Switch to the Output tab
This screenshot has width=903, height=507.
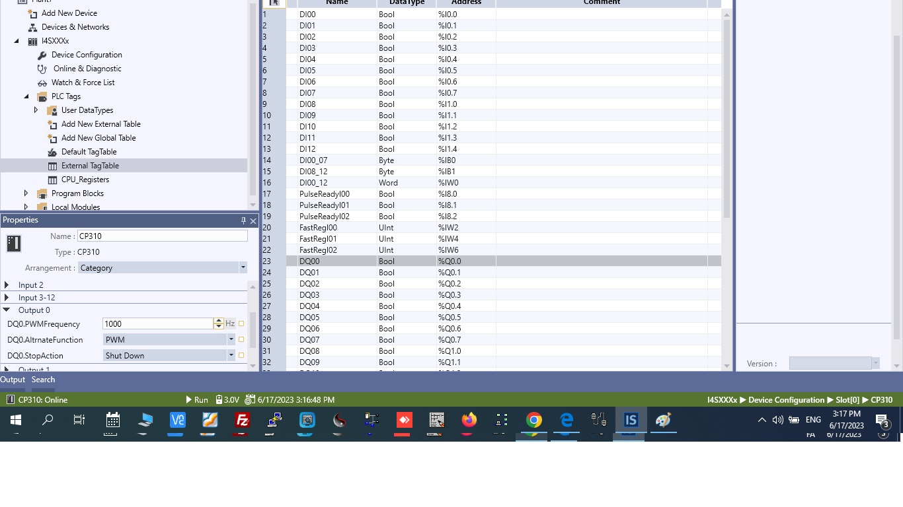[x=13, y=380]
